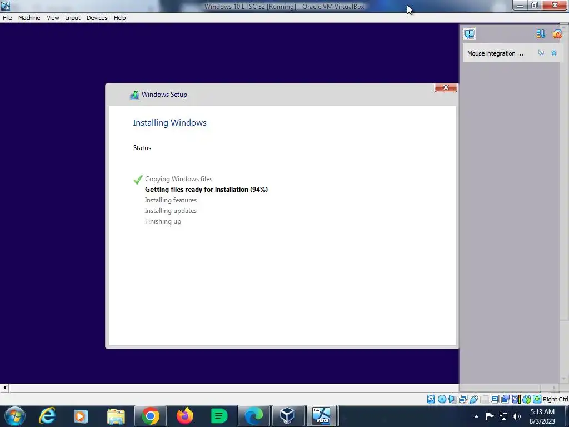Click network adapters indicator in status bar
This screenshot has width=569, height=427.
463,399
